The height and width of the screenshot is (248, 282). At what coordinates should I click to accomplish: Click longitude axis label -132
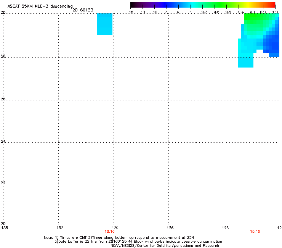[x=58, y=228]
